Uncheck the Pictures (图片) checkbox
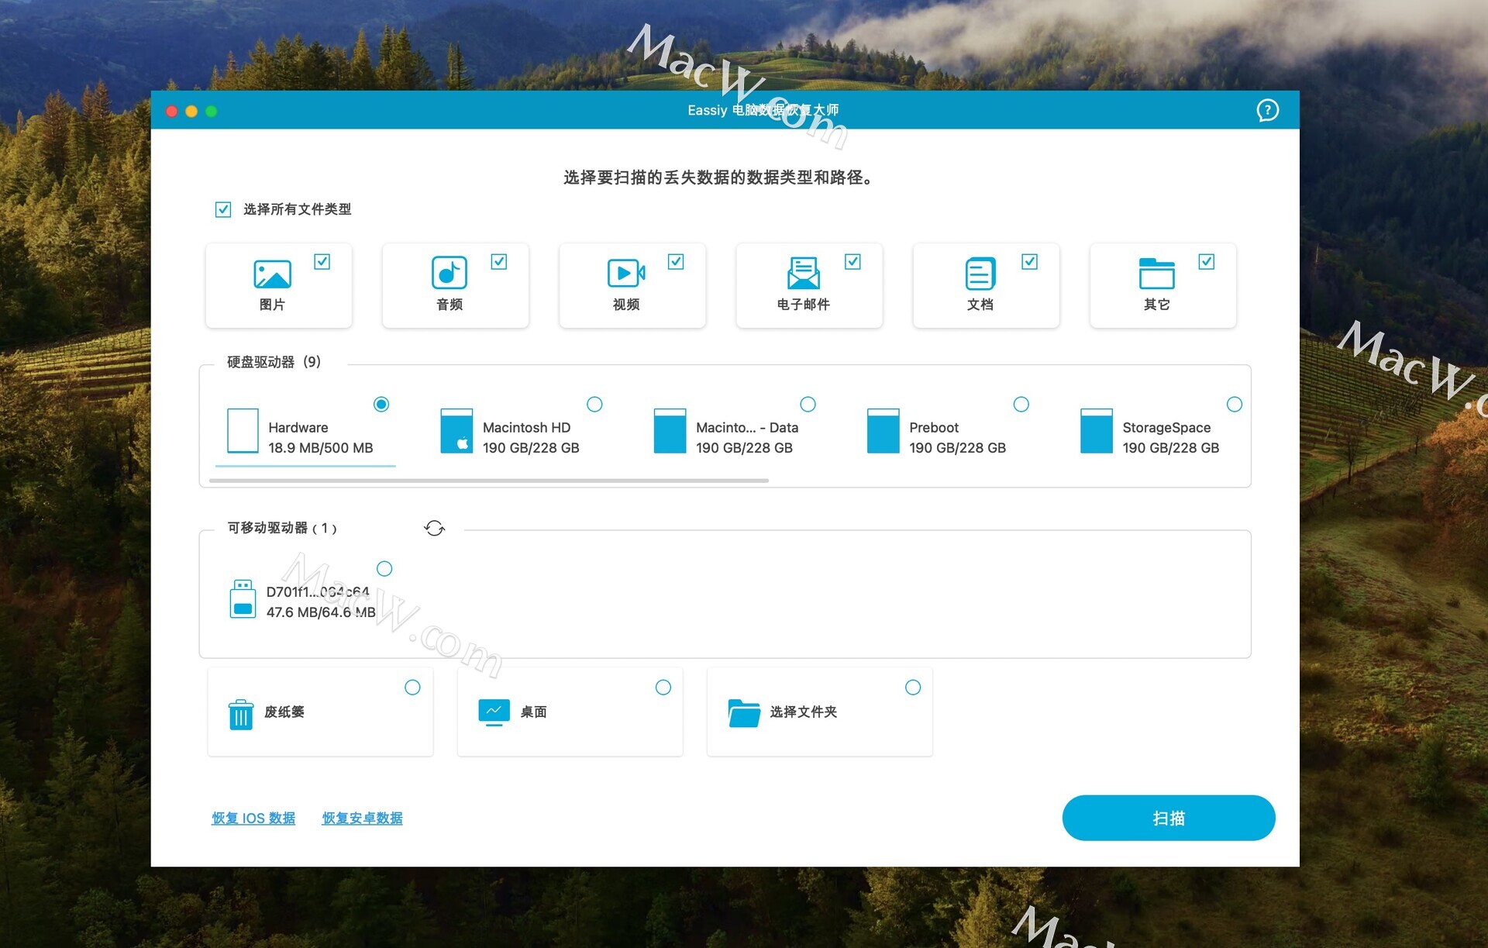This screenshot has height=948, width=1488. pos(322,262)
